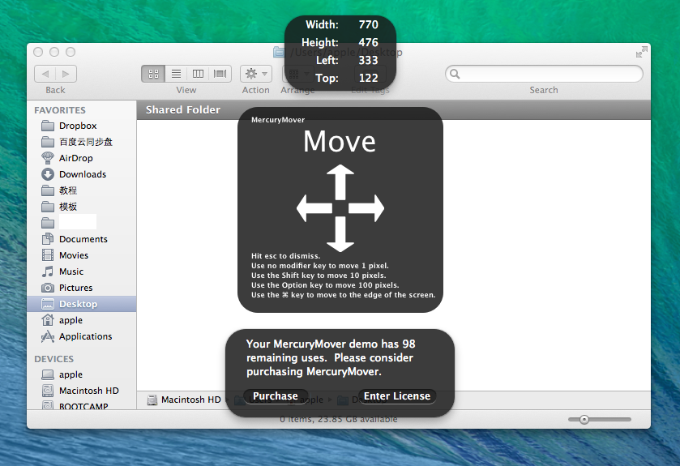Open the Action gear dropdown
This screenshot has width=680, height=466.
pos(256,74)
